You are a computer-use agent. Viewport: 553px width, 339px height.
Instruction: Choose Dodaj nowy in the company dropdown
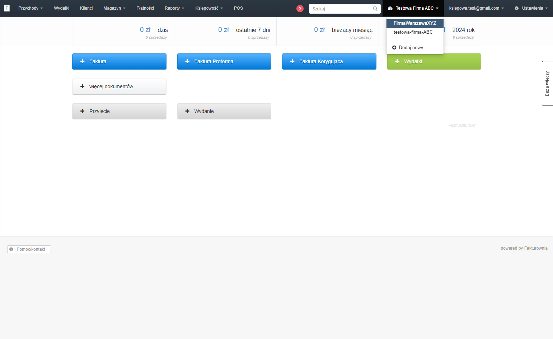click(415, 47)
